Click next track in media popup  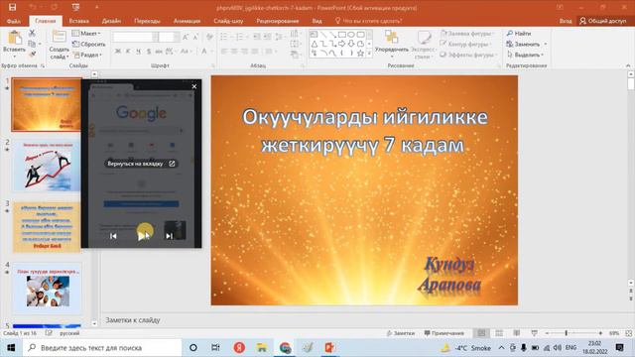170,236
